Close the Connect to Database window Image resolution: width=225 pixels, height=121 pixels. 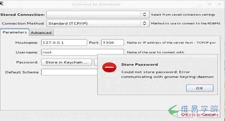(220, 4)
